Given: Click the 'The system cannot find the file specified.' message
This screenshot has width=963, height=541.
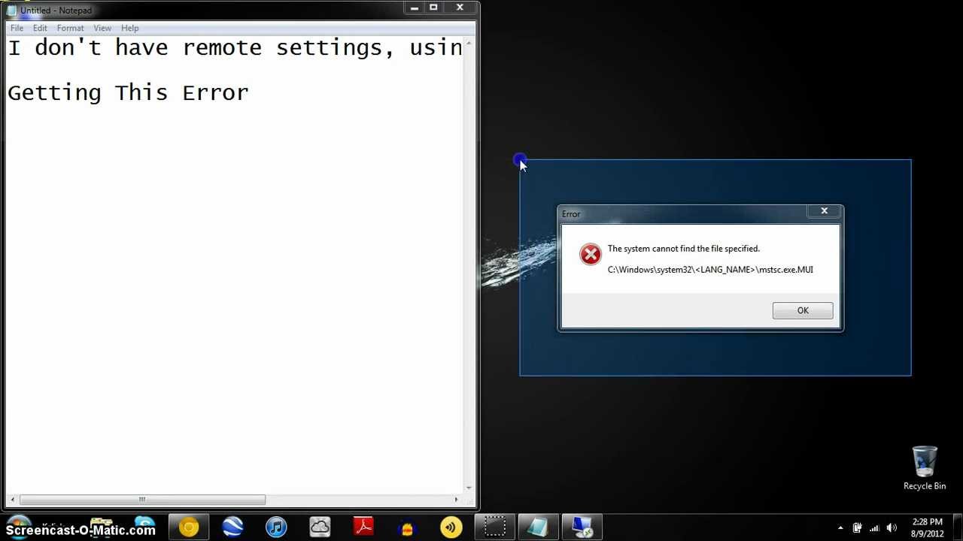Looking at the screenshot, I should click(684, 249).
